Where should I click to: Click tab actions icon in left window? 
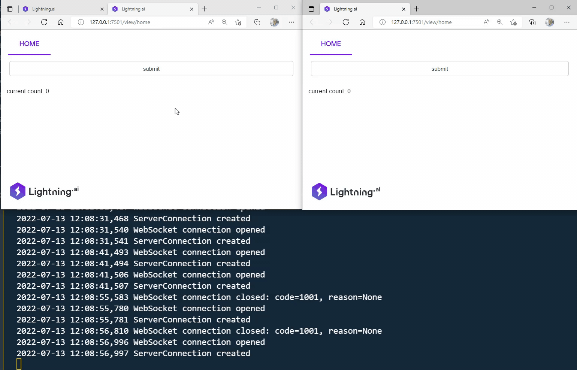tap(10, 9)
